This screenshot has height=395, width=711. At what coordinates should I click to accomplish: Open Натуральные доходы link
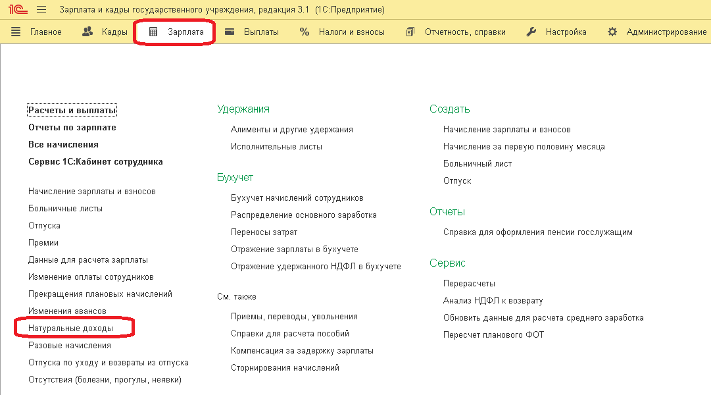[71, 329]
